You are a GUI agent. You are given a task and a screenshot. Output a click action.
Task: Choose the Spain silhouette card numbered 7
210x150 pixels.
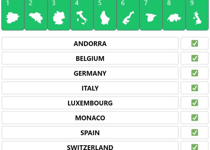(151, 15)
